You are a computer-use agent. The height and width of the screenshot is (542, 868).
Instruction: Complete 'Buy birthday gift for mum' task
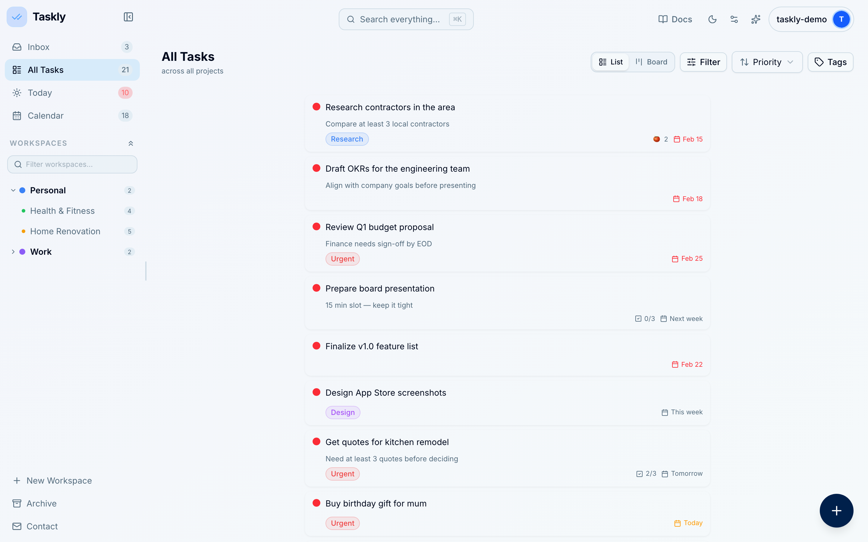pyautogui.click(x=316, y=503)
